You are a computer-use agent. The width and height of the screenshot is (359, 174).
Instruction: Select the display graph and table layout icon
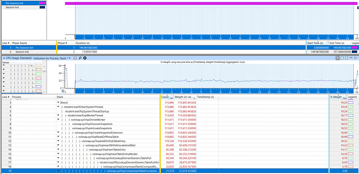338,58
